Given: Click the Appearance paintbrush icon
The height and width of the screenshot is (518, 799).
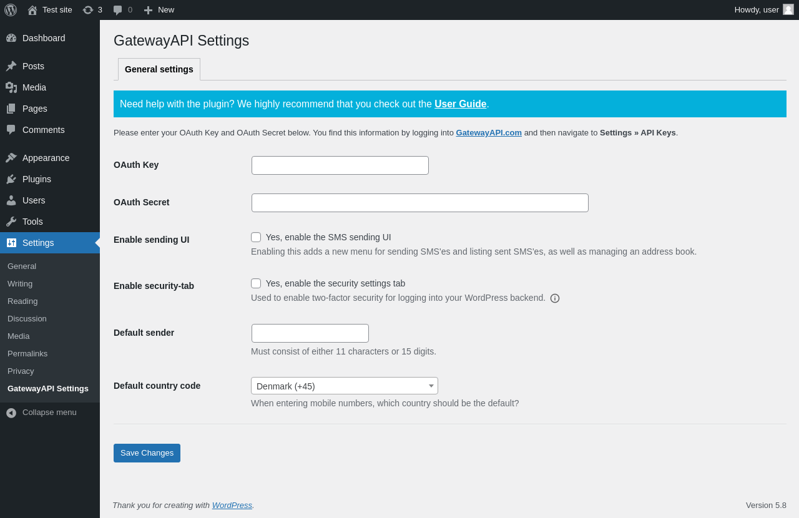Looking at the screenshot, I should [11, 158].
